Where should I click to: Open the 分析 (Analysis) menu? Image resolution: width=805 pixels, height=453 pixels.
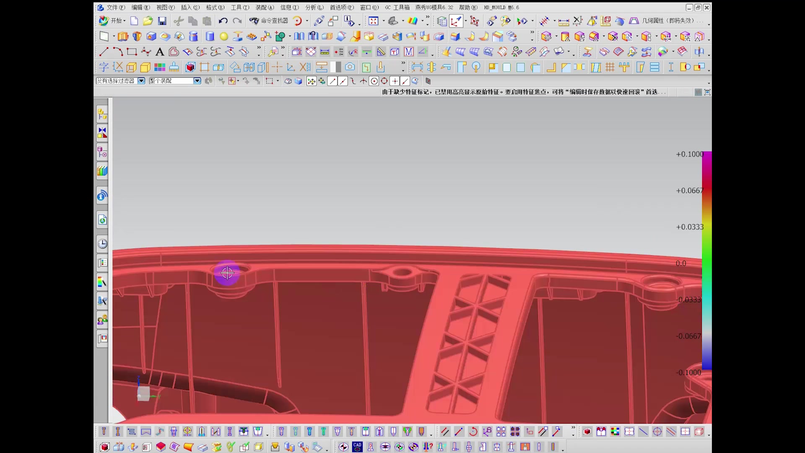(x=314, y=8)
